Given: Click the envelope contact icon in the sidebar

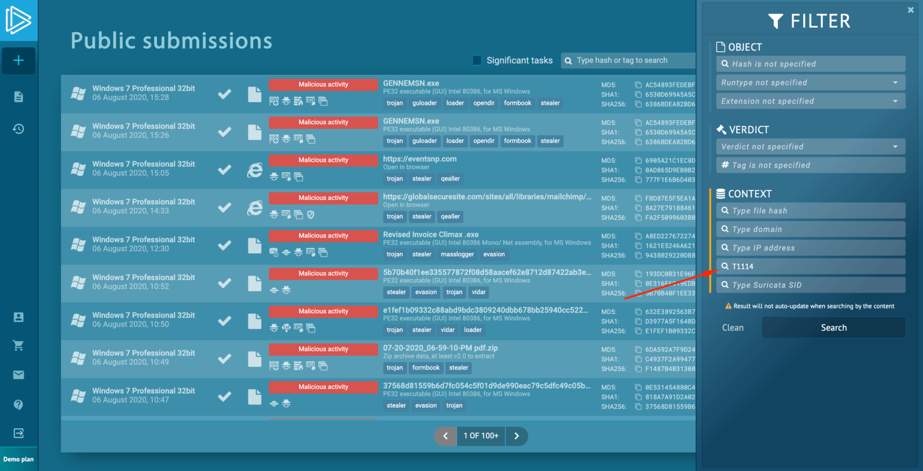Looking at the screenshot, I should pyautogui.click(x=18, y=375).
